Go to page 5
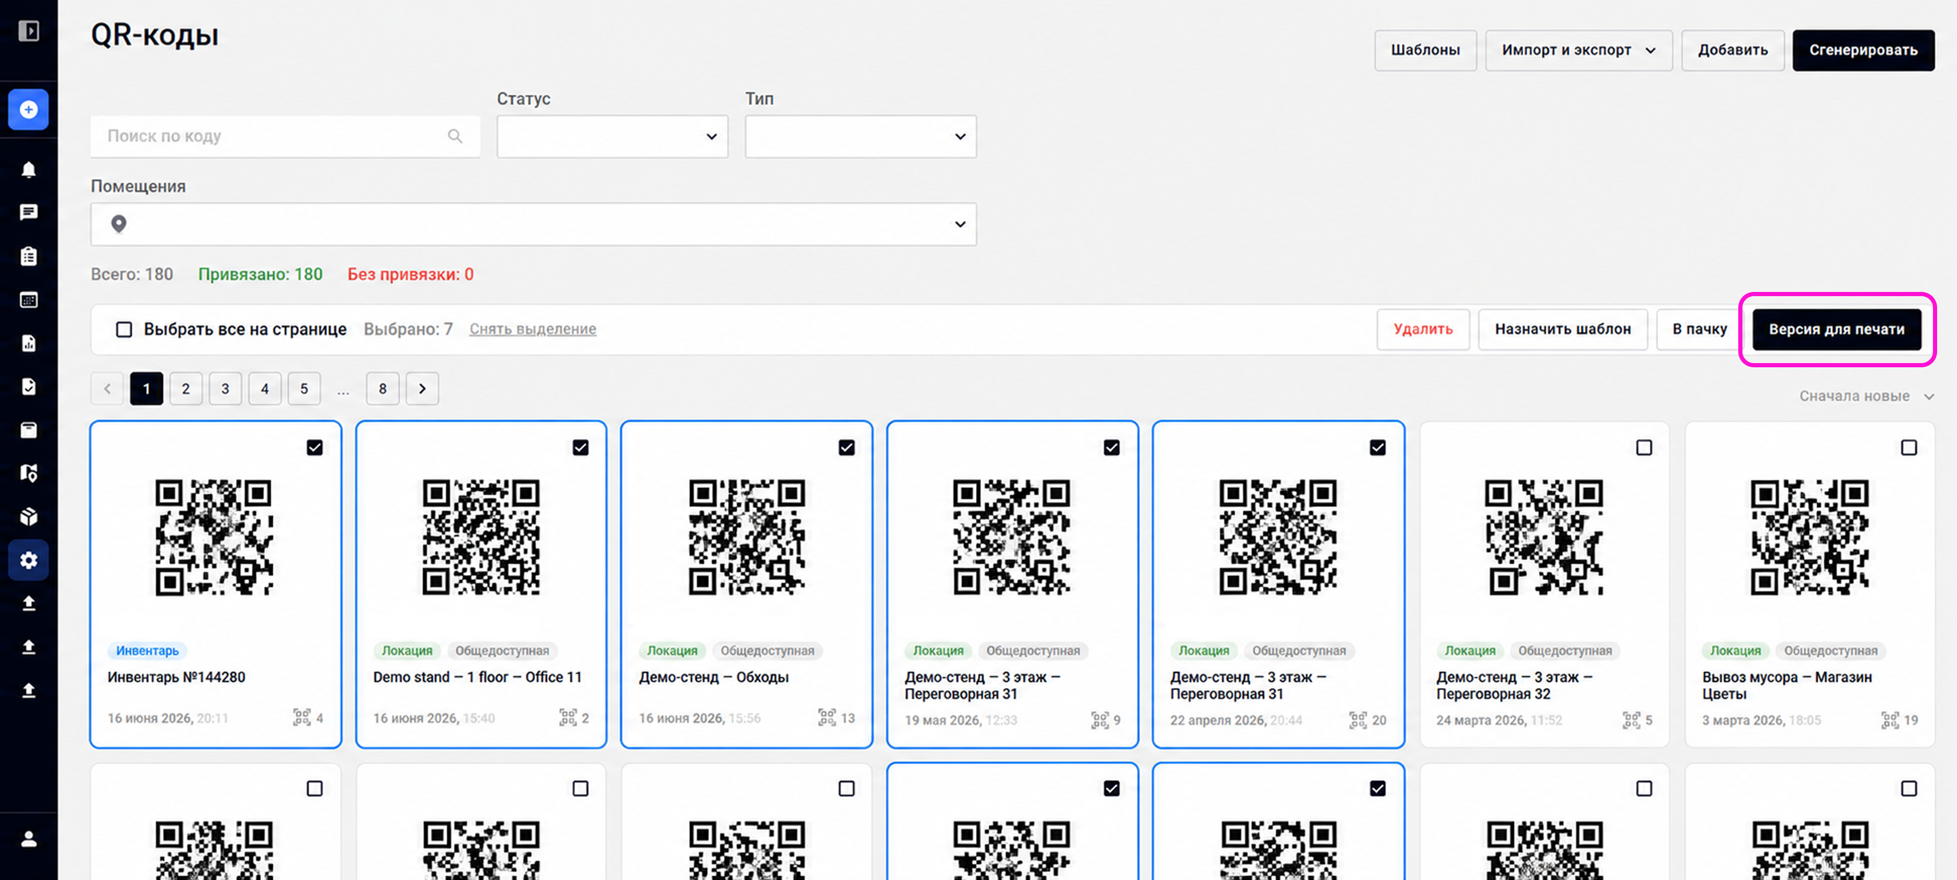Viewport: 1957px width, 880px height. pos(304,389)
